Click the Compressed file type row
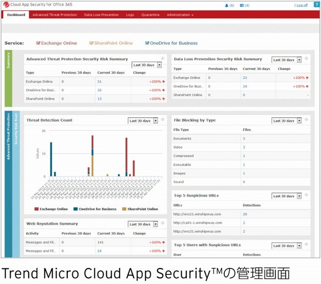The image size is (321, 284). click(x=241, y=156)
